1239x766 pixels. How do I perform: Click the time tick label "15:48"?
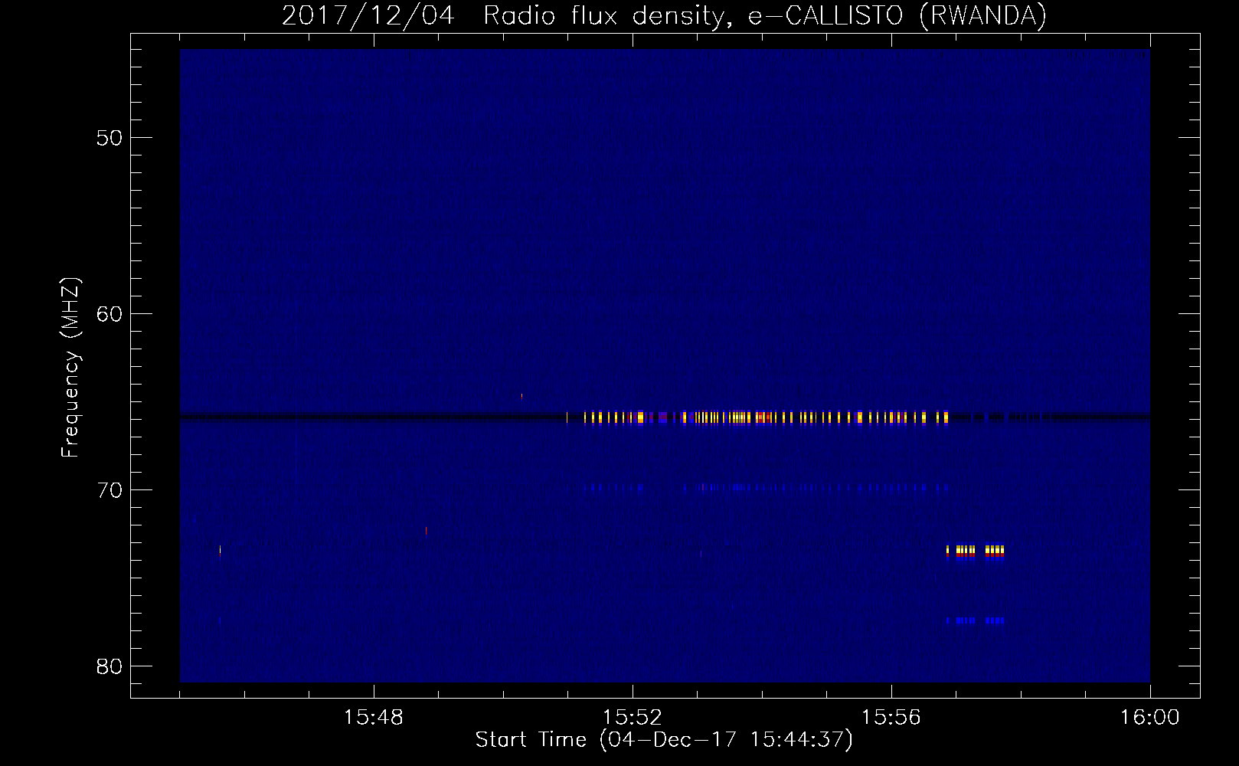click(x=373, y=718)
